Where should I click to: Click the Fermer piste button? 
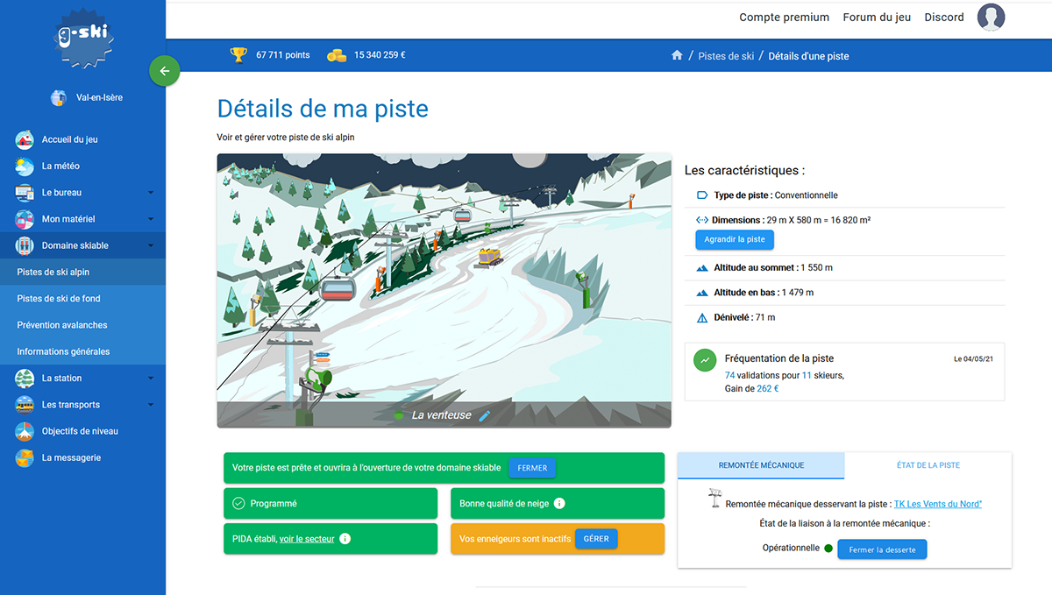pos(532,468)
